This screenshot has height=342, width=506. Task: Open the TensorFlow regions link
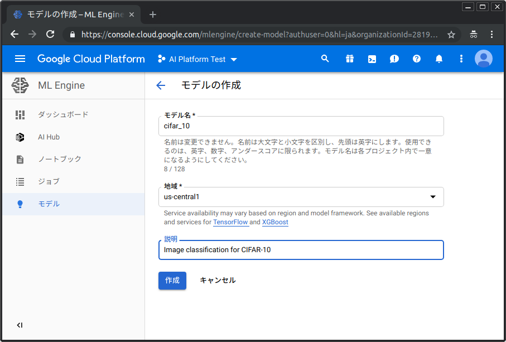(230, 222)
